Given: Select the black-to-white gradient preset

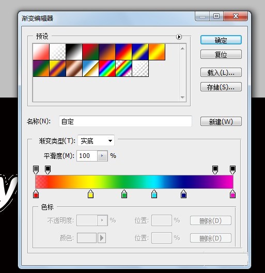Looking at the screenshot, I should click(x=74, y=52).
